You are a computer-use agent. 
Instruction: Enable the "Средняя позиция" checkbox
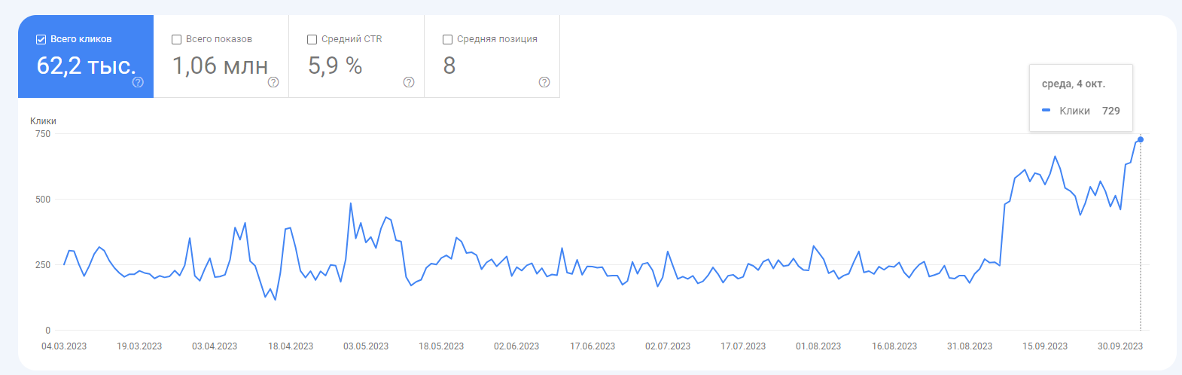(448, 39)
